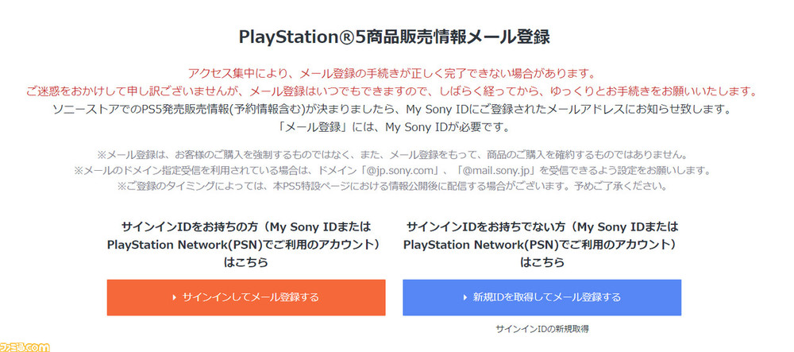Click the blue 新規IDを取得してメール登録する button
Image resolution: width=794 pixels, height=352 pixels.
(542, 297)
